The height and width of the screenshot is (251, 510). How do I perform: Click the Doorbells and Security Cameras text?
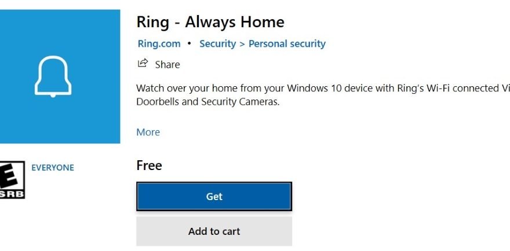click(207, 102)
